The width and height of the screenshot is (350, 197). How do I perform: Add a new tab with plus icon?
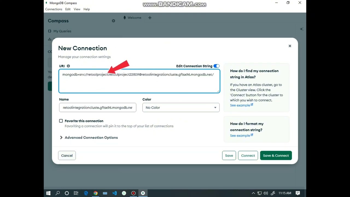click(x=150, y=18)
